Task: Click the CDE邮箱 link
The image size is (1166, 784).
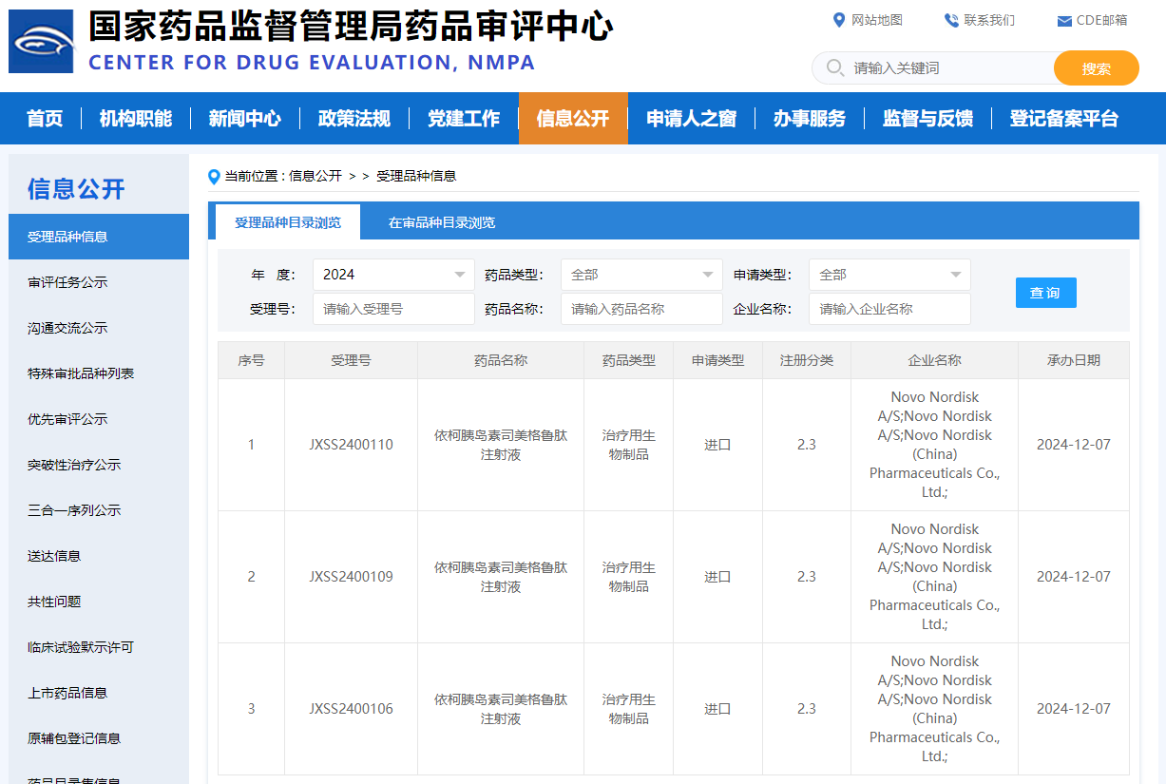Action: (1102, 20)
